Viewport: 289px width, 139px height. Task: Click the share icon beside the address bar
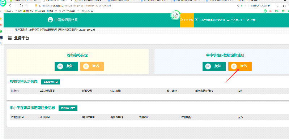click(x=239, y=6)
